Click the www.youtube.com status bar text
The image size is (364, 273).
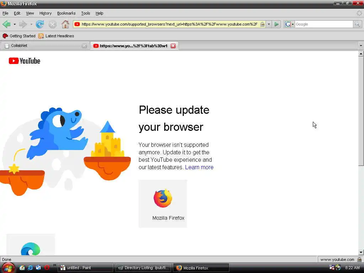[x=337, y=259]
